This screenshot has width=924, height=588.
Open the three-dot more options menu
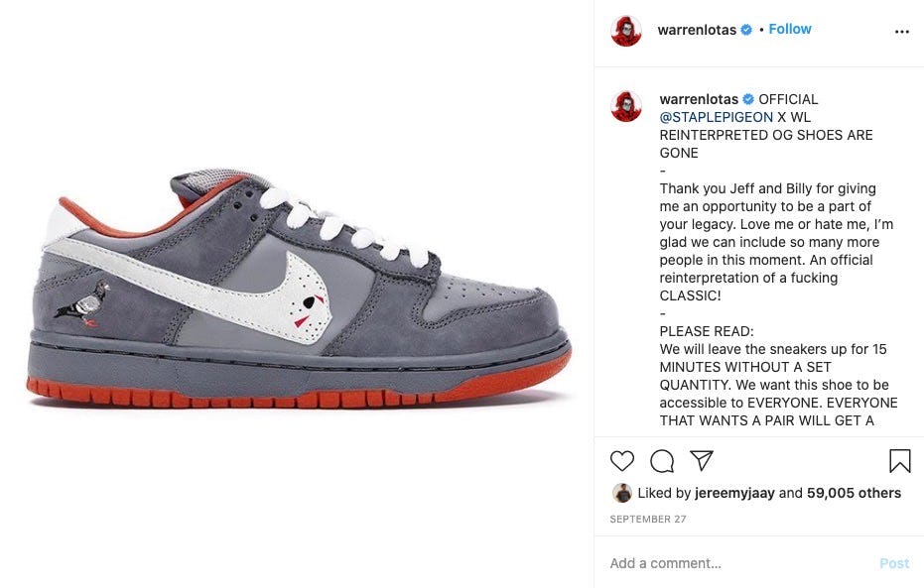pyautogui.click(x=901, y=32)
